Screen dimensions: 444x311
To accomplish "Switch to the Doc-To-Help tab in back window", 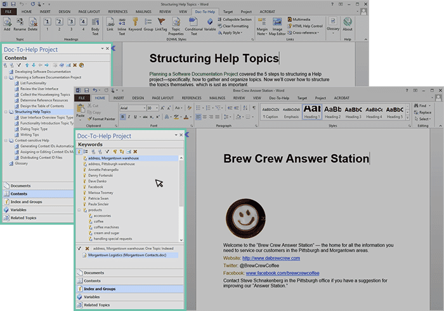I will point(205,11).
